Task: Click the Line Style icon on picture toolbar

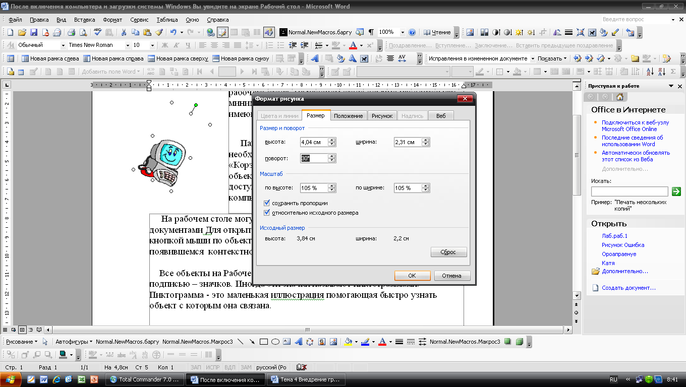Action: point(568,32)
